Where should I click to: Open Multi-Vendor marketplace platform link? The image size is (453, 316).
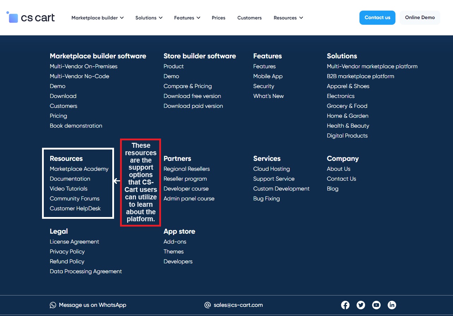click(x=372, y=66)
